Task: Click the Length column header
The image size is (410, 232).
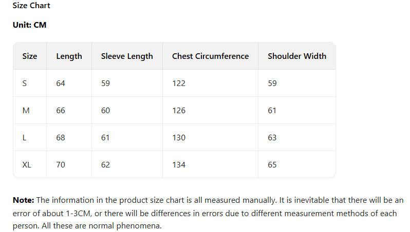Action: coord(69,56)
